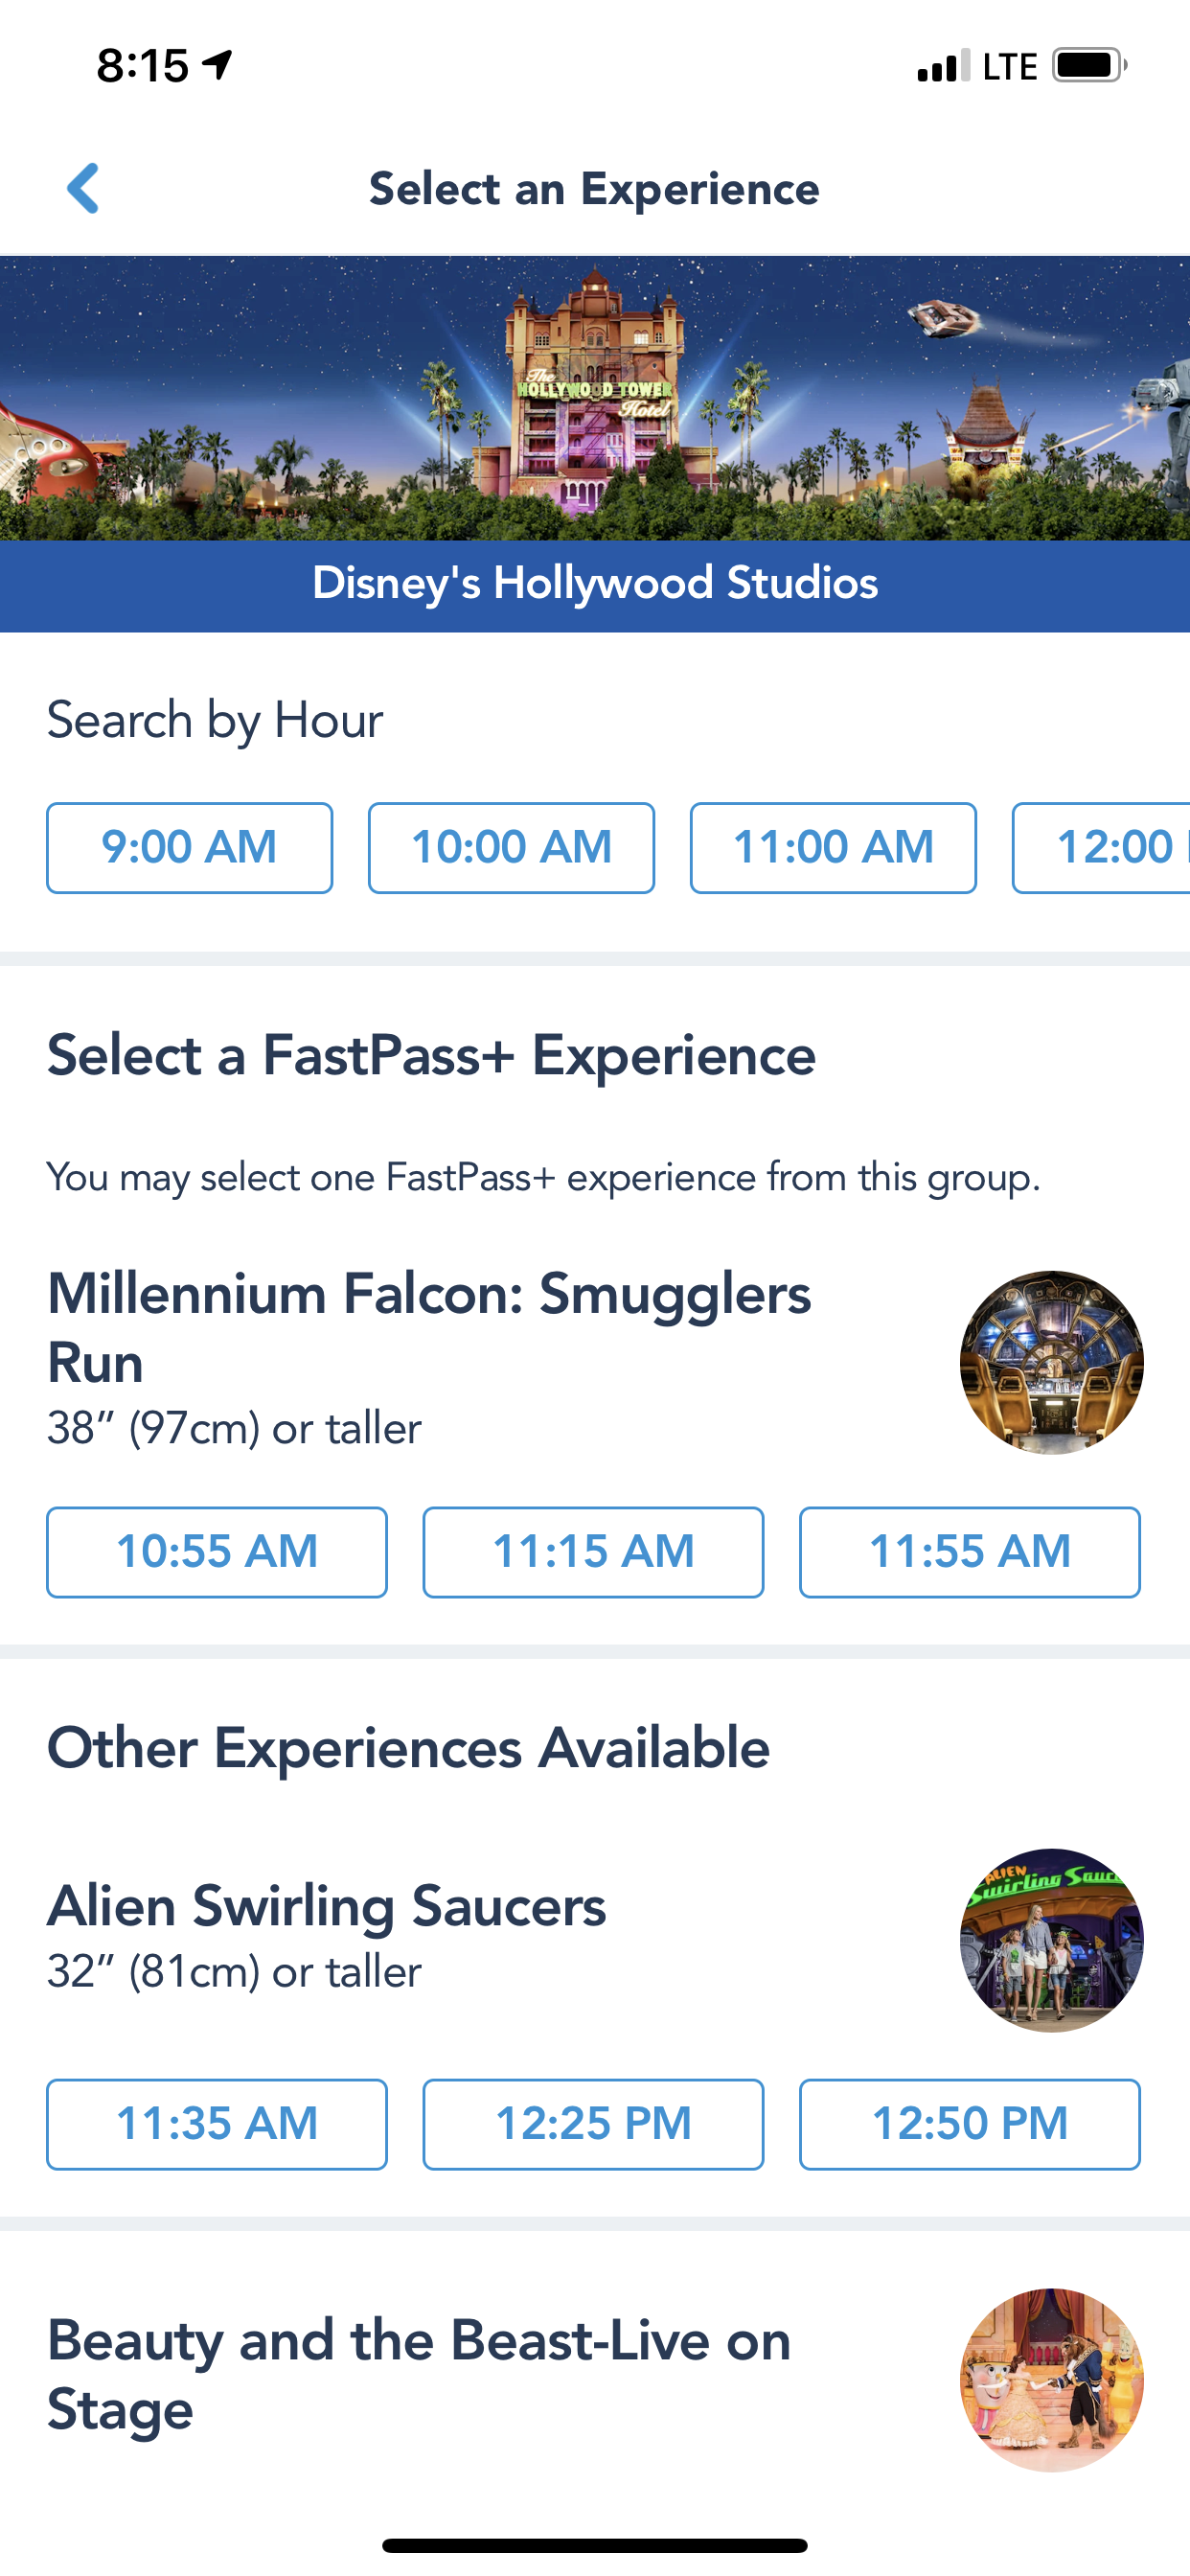Screen dimensions: 1190x2576
Task: Book Alien Swirling Saucers at 12:50 PM
Action: 969,2123
